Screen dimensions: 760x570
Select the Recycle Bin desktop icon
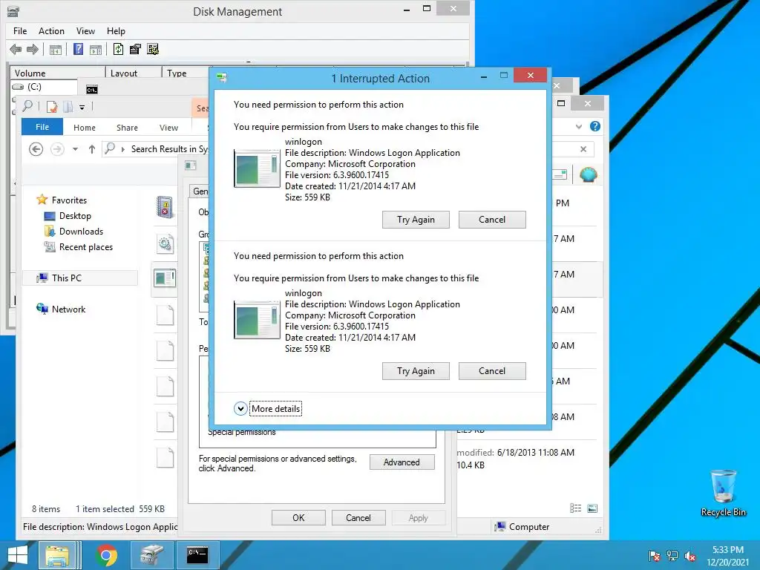pyautogui.click(x=723, y=493)
